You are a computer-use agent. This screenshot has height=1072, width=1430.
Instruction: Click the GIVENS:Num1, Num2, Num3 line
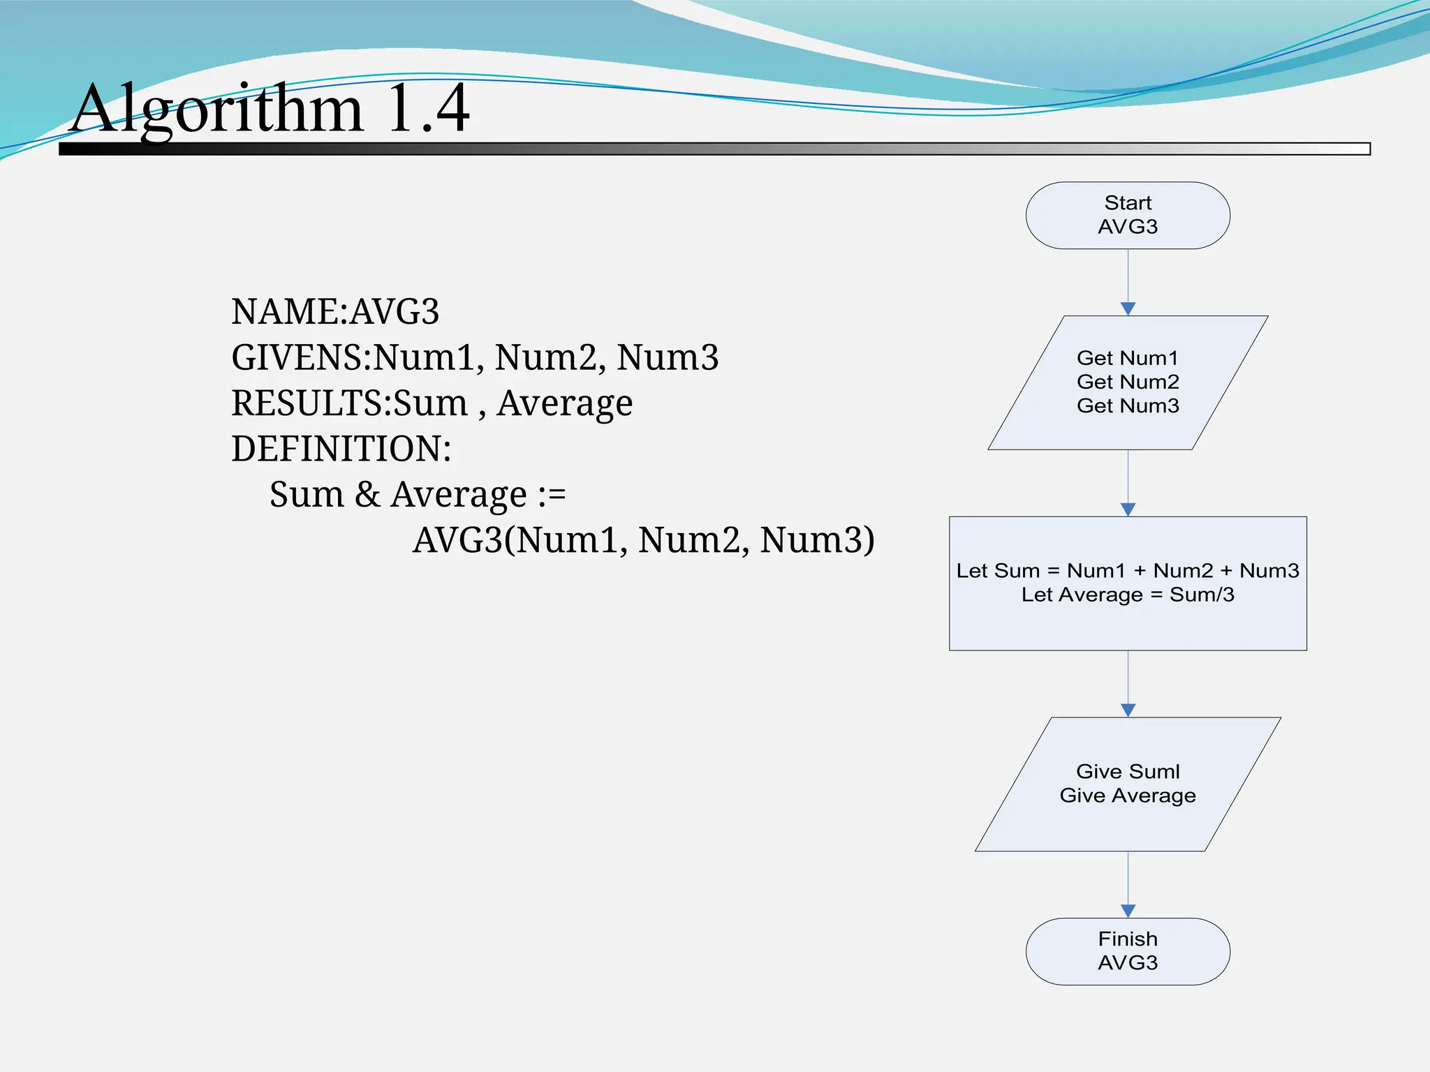[x=475, y=357]
